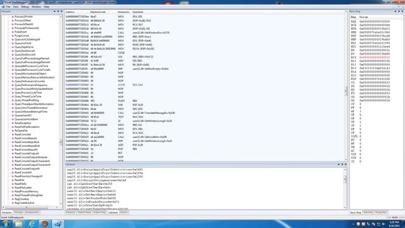The height and width of the screenshot is (228, 405).
Task: Open the Modules panel dropdown arrow
Action: (54, 11)
